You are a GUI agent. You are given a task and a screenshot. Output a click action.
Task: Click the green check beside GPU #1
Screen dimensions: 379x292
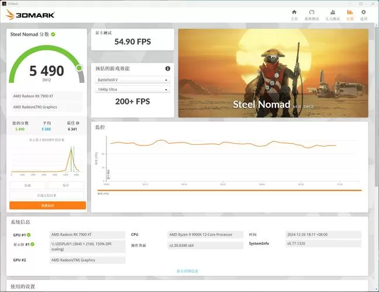29,235
